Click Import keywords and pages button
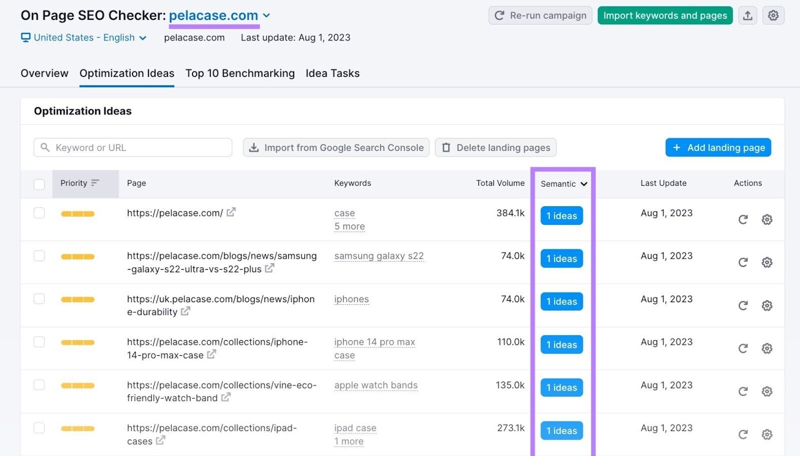The height and width of the screenshot is (456, 800). (665, 15)
